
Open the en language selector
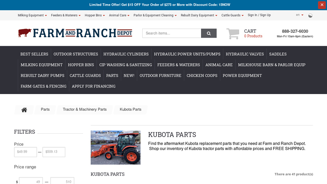point(300,15)
